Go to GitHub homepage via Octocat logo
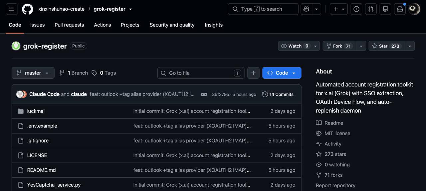The image size is (426, 191). click(28, 9)
